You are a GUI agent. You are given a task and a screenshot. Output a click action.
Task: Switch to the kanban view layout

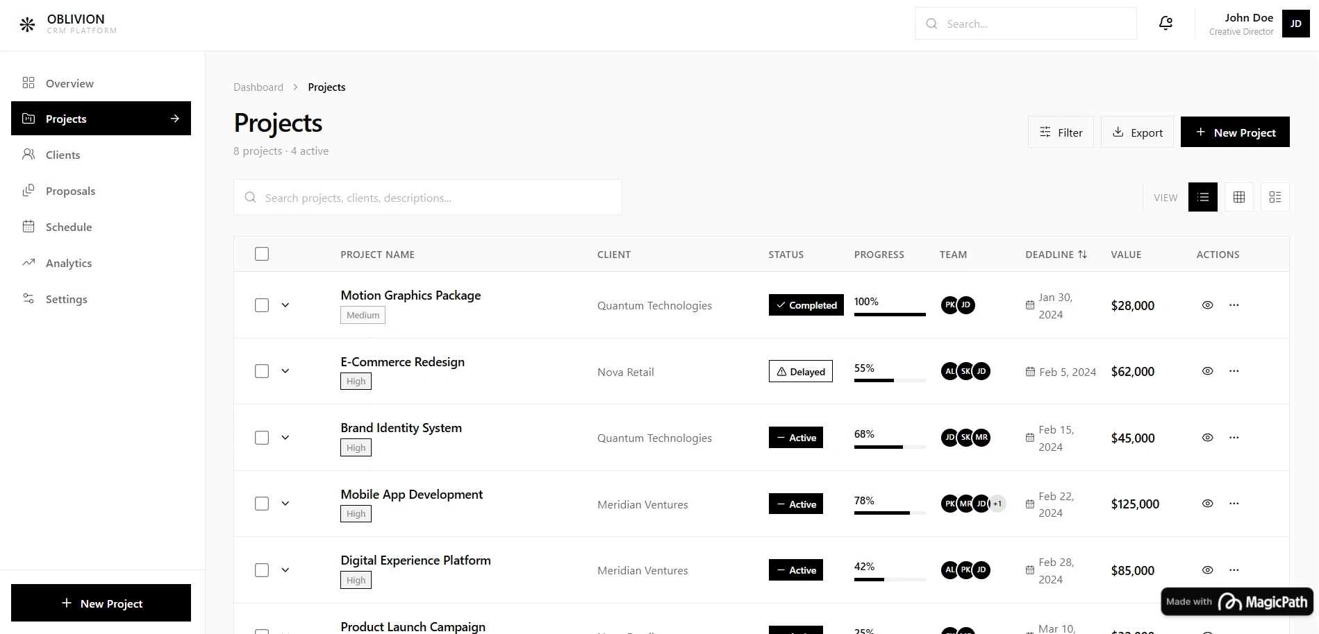[x=1275, y=197]
